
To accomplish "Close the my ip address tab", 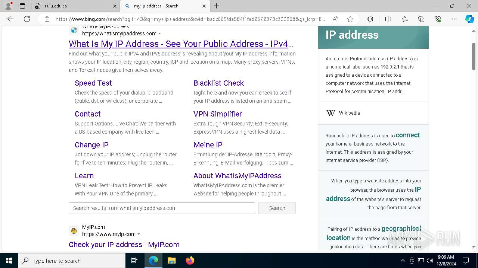I will pos(204,6).
